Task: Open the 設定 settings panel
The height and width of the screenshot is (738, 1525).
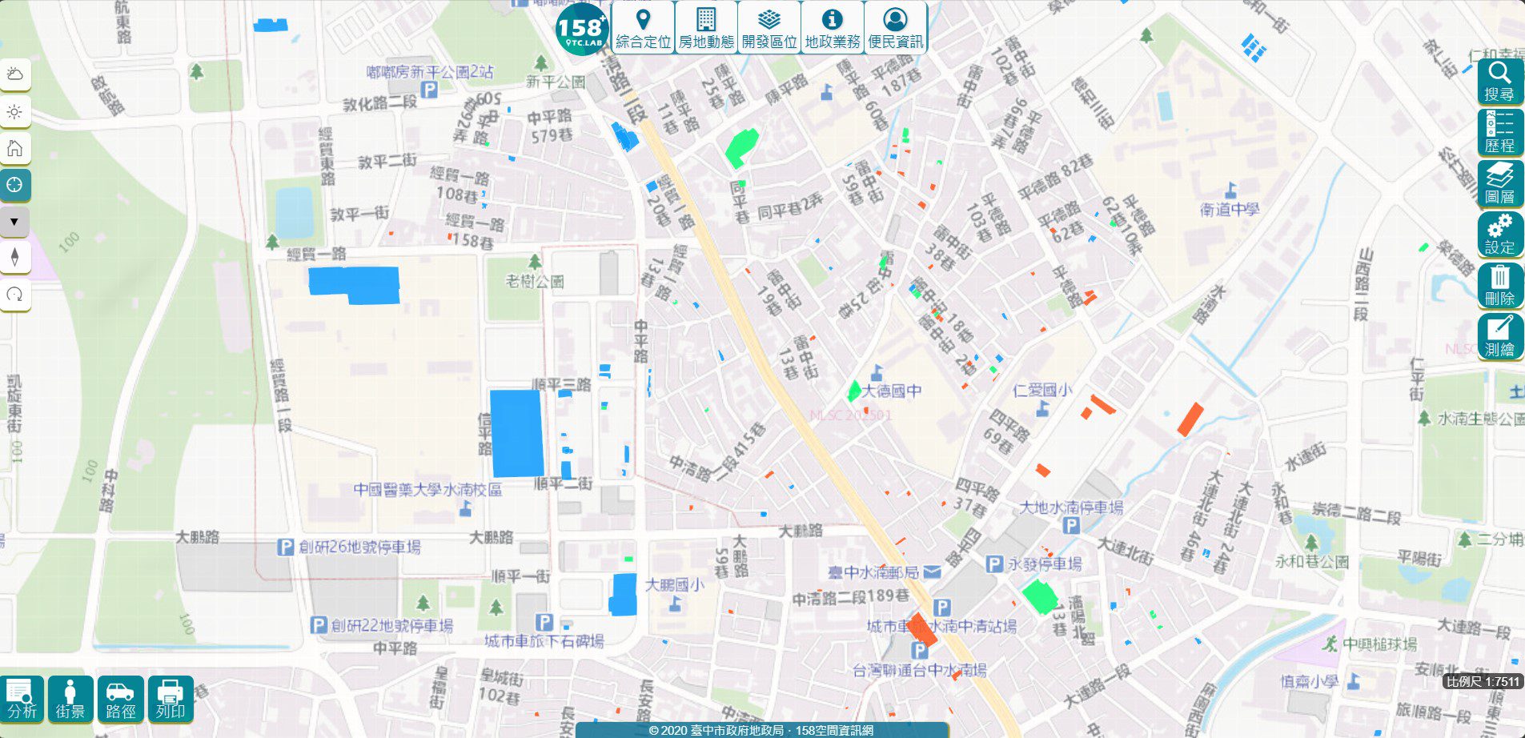Action: (x=1499, y=236)
